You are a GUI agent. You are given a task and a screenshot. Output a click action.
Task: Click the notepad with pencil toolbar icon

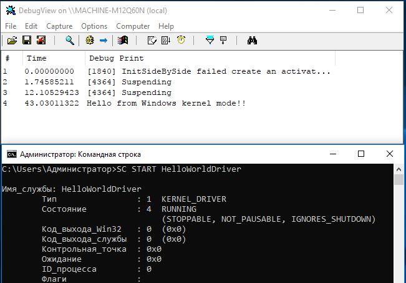click(152, 41)
